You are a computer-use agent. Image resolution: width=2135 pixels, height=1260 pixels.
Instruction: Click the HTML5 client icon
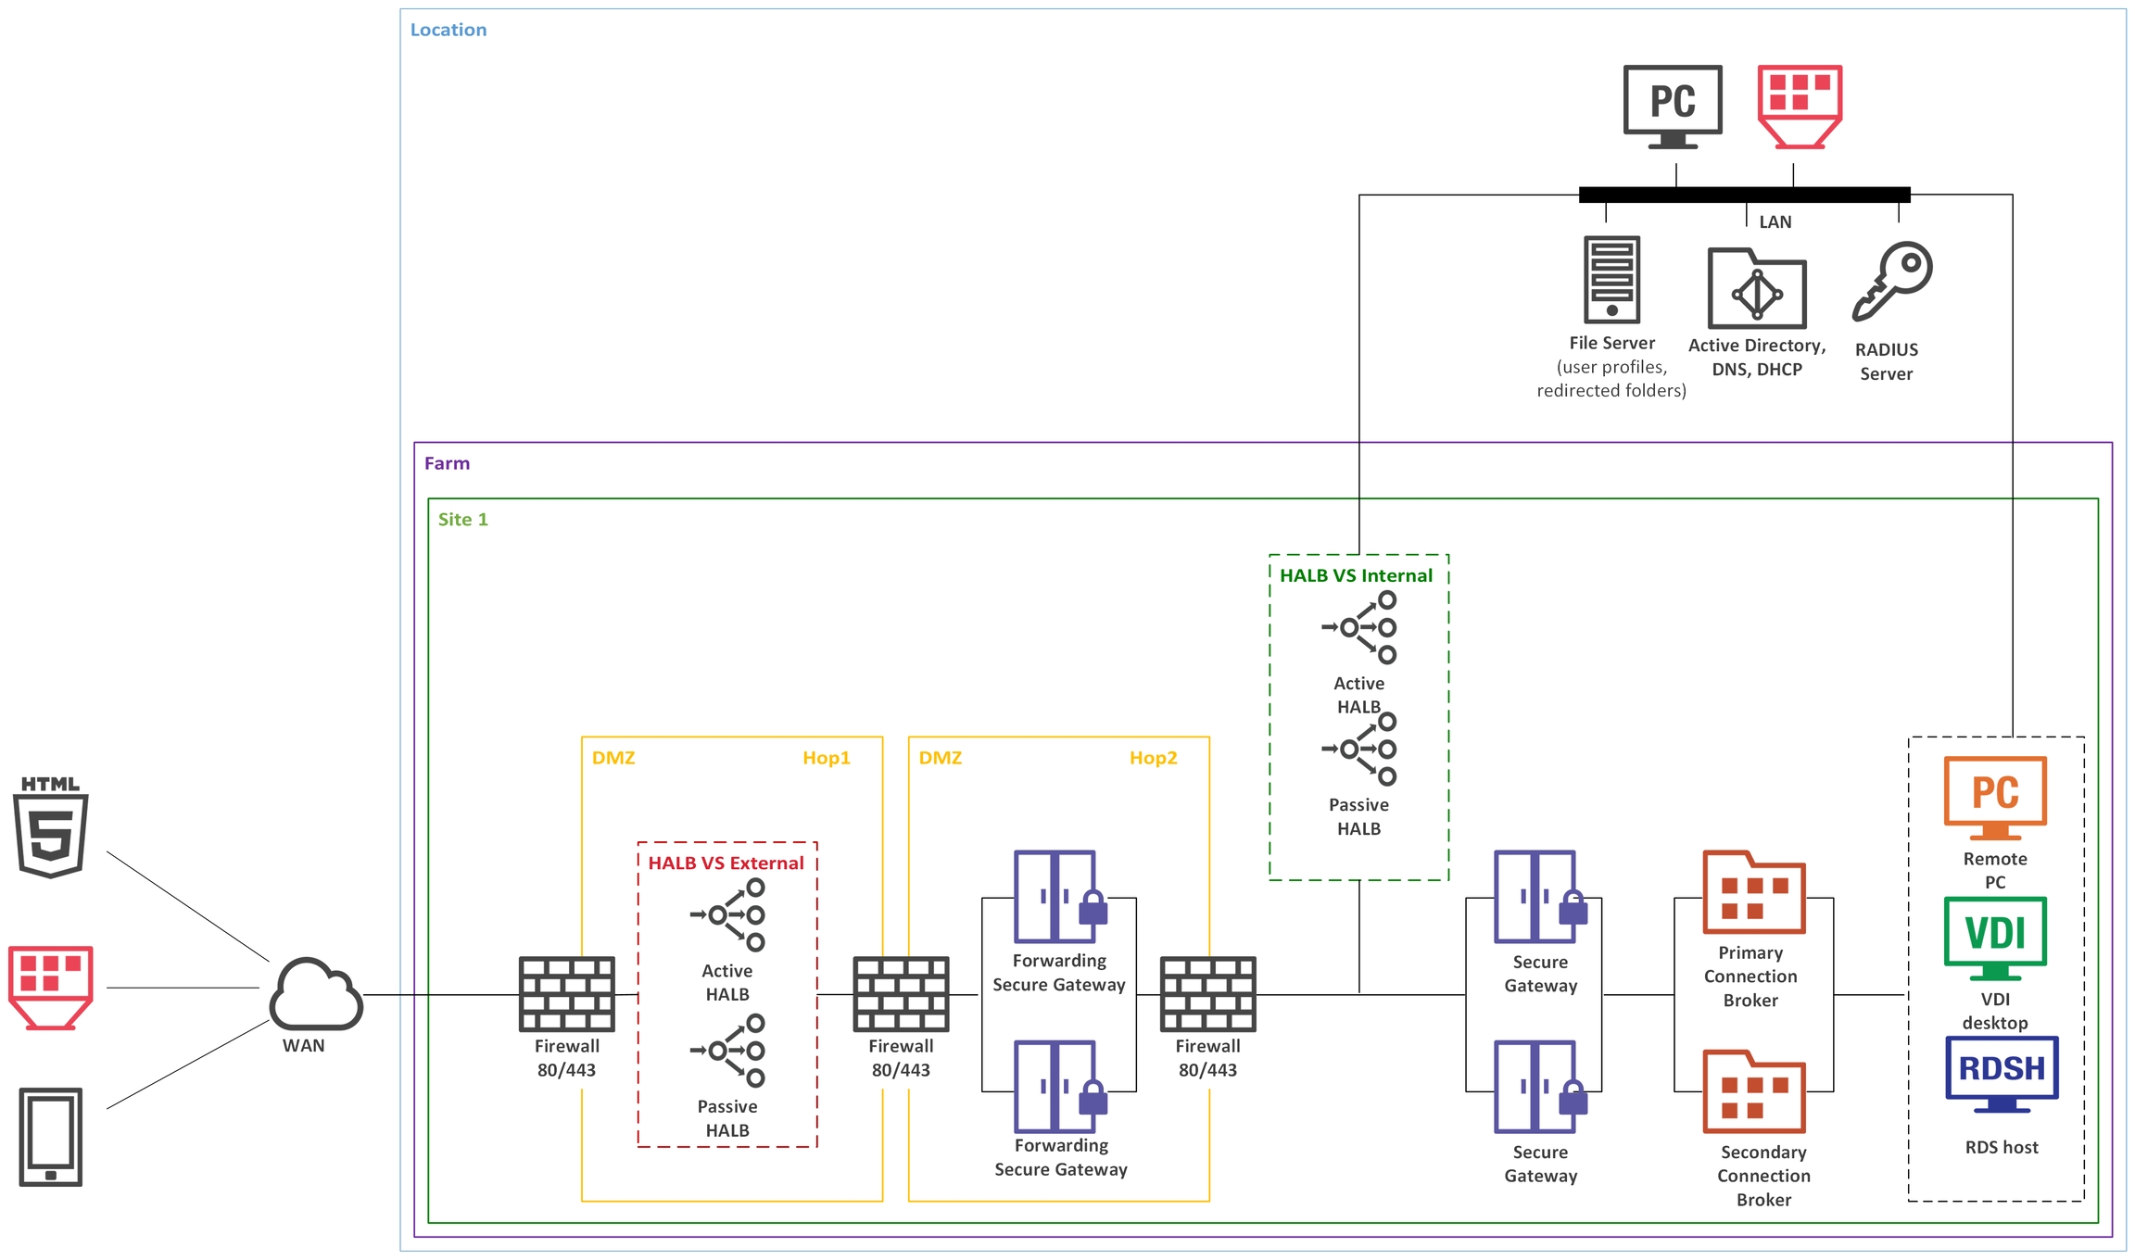point(51,827)
